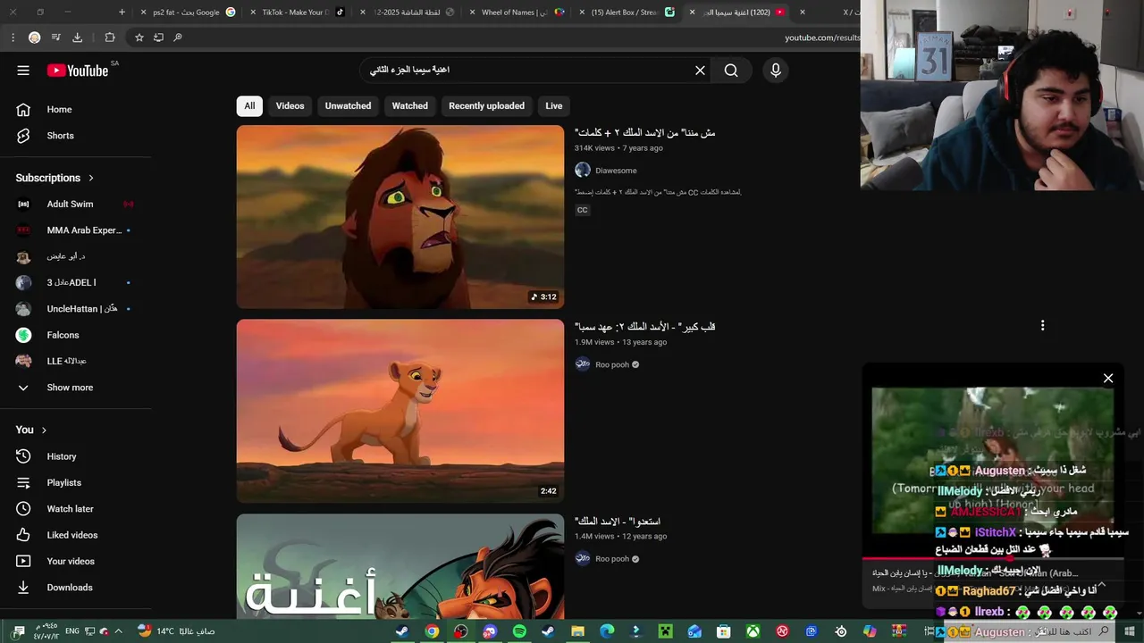Open the 14°C weather widget in taskbar
The image size is (1144, 643).
[x=176, y=631]
